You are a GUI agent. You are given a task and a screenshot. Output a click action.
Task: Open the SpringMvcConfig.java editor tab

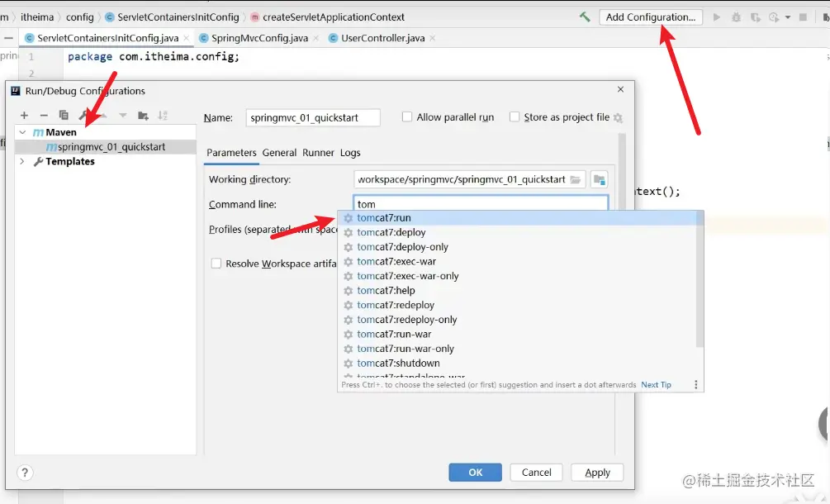[259, 38]
